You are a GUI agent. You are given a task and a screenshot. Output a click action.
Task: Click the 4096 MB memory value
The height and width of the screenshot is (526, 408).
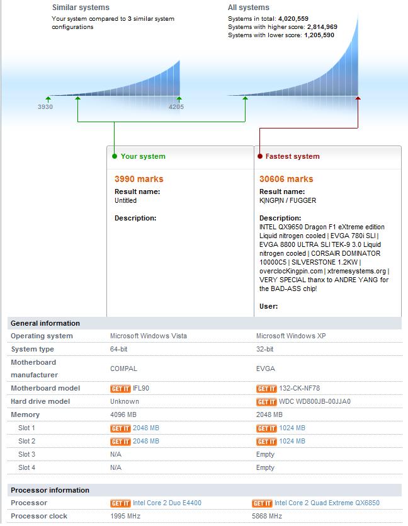pos(123,415)
